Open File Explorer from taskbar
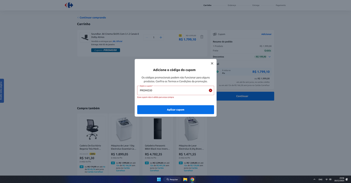Viewport: 351px width, 183px height. (x=185, y=179)
